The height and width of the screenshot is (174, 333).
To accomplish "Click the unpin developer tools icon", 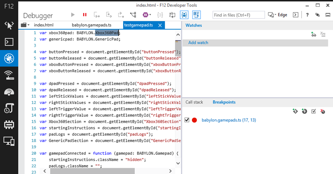I will coord(318,15).
